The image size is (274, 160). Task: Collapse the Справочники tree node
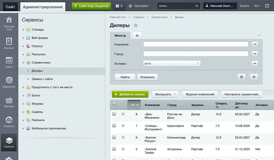tap(23, 63)
